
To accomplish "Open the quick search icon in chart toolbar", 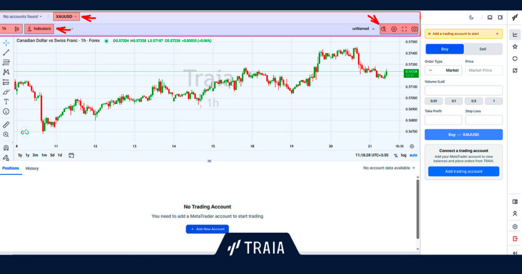I will 383,29.
